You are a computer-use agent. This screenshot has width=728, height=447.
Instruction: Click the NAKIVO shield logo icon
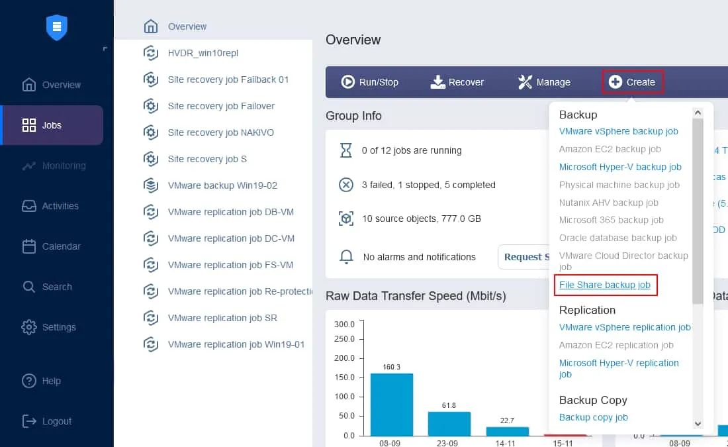(57, 27)
